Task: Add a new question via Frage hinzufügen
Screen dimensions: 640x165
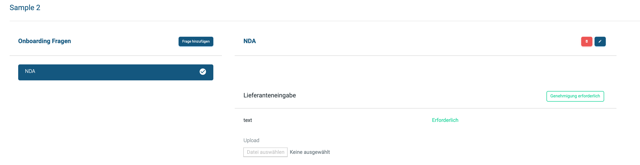Action: [196, 42]
